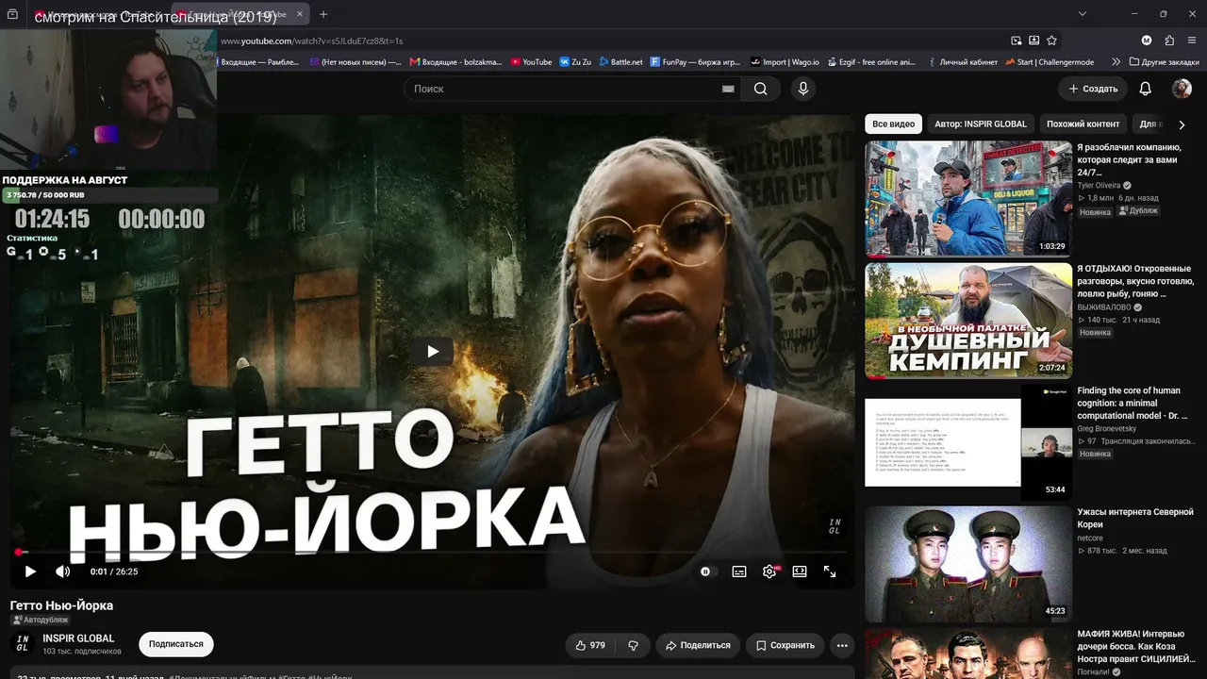Image resolution: width=1207 pixels, height=679 pixels.
Task: Like the video with 979 likes
Action: (x=590, y=645)
